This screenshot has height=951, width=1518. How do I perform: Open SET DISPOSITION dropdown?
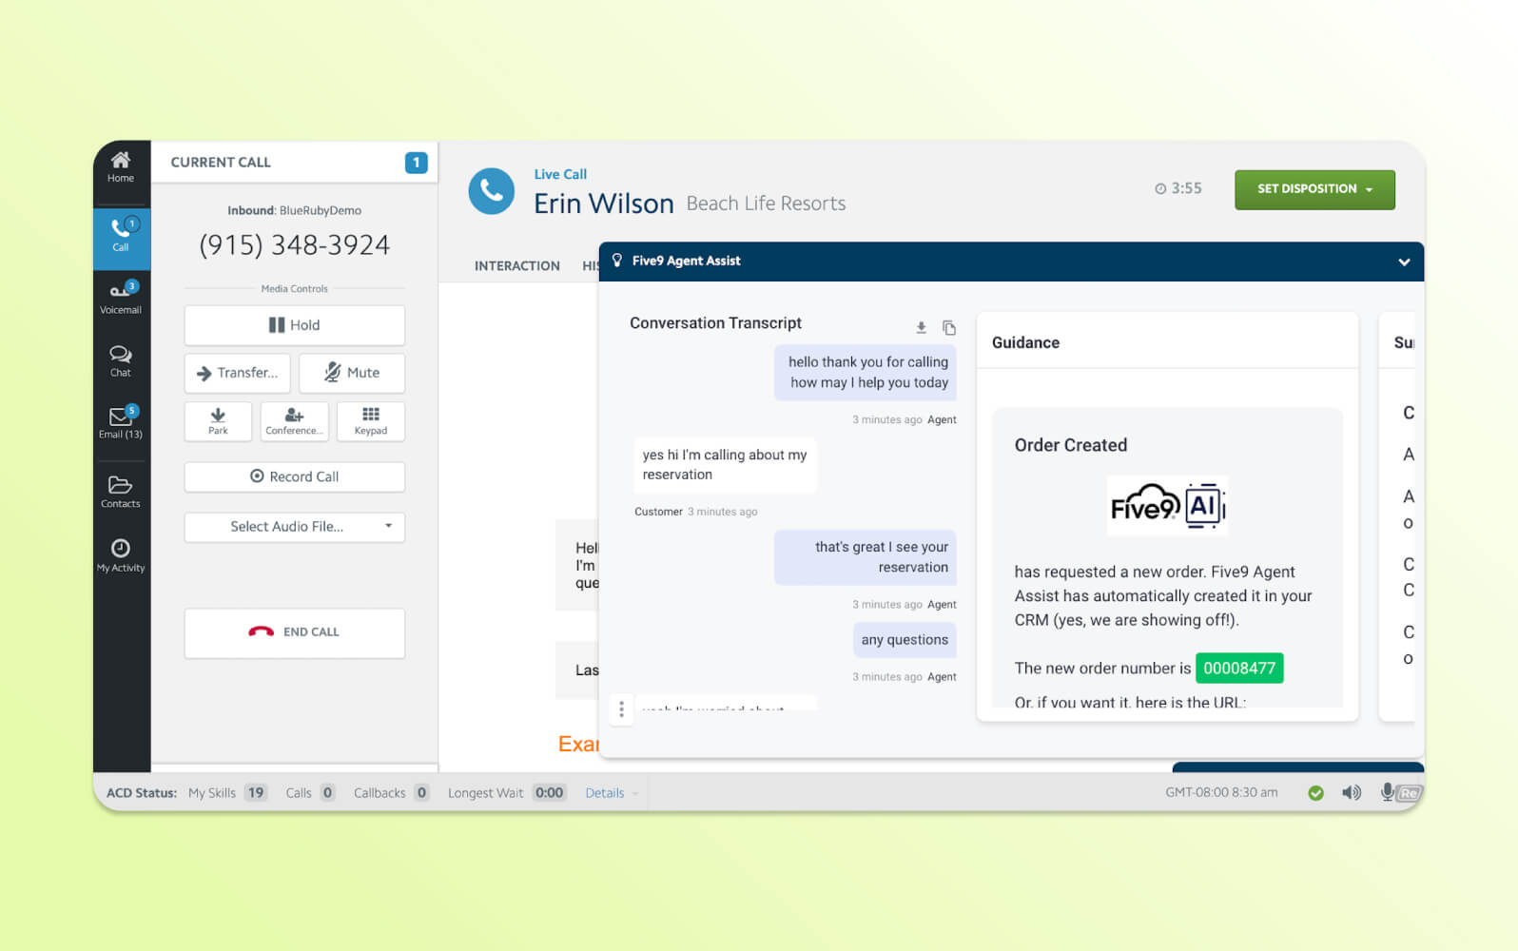1314,189
